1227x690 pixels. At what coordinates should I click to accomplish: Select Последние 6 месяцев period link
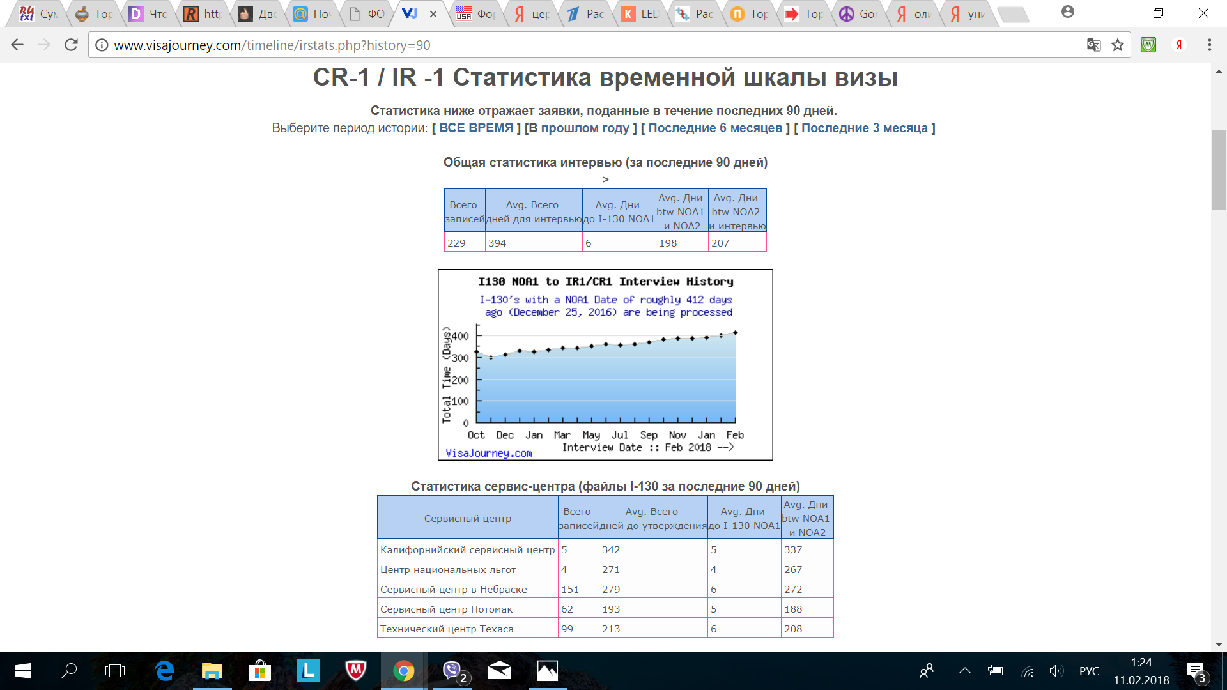pyautogui.click(x=715, y=128)
